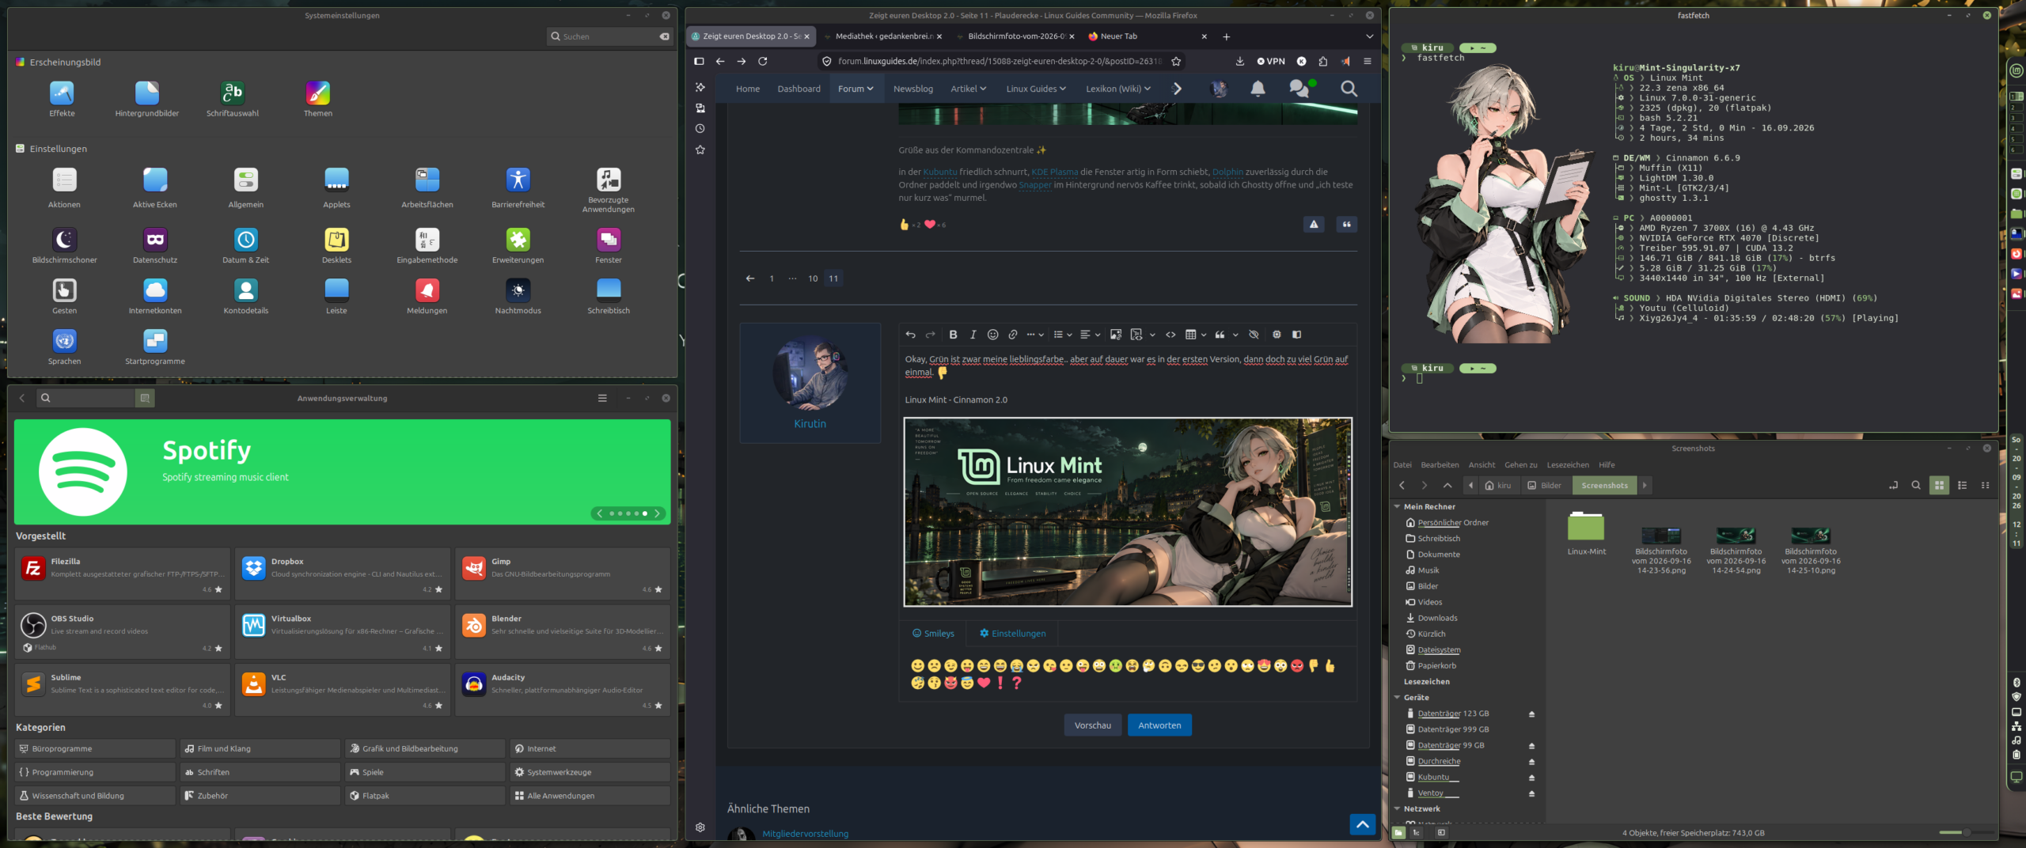This screenshot has width=2026, height=848.
Task: Open the Büroprogramme category
Action: (x=95, y=748)
